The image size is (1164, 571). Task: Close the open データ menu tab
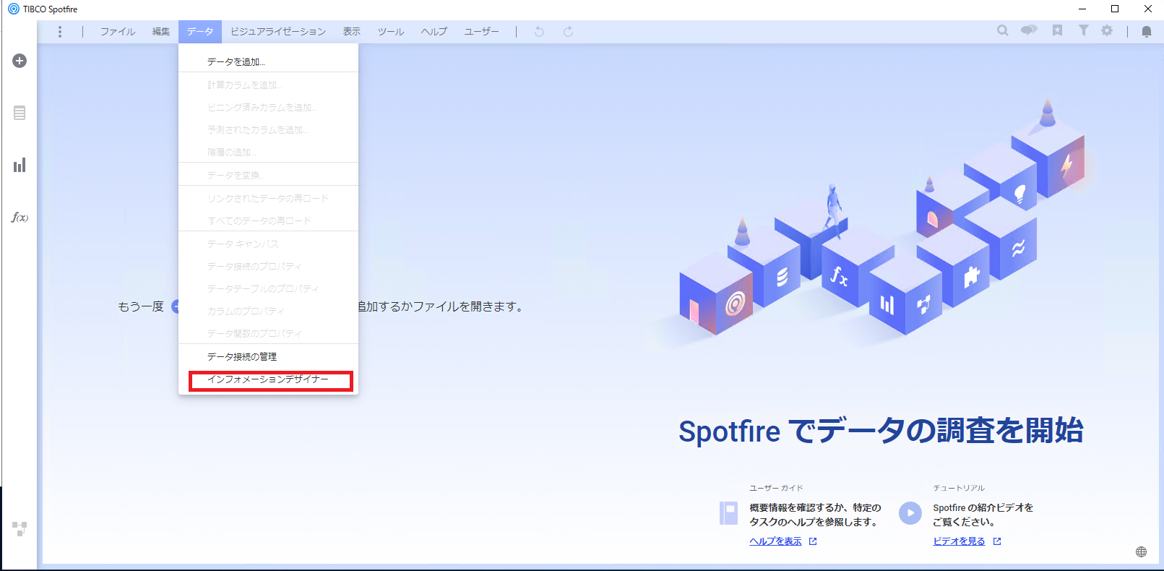[200, 32]
